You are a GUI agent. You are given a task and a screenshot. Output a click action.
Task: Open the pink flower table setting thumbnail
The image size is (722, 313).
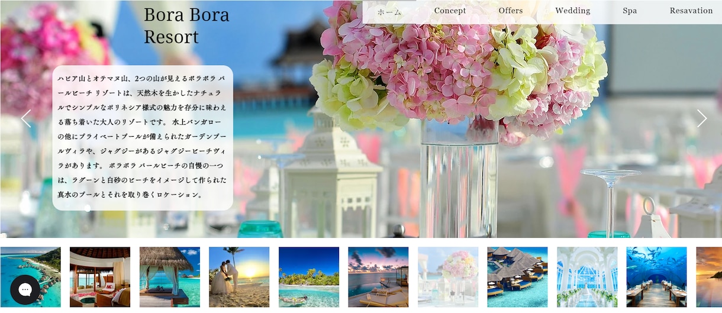448,277
